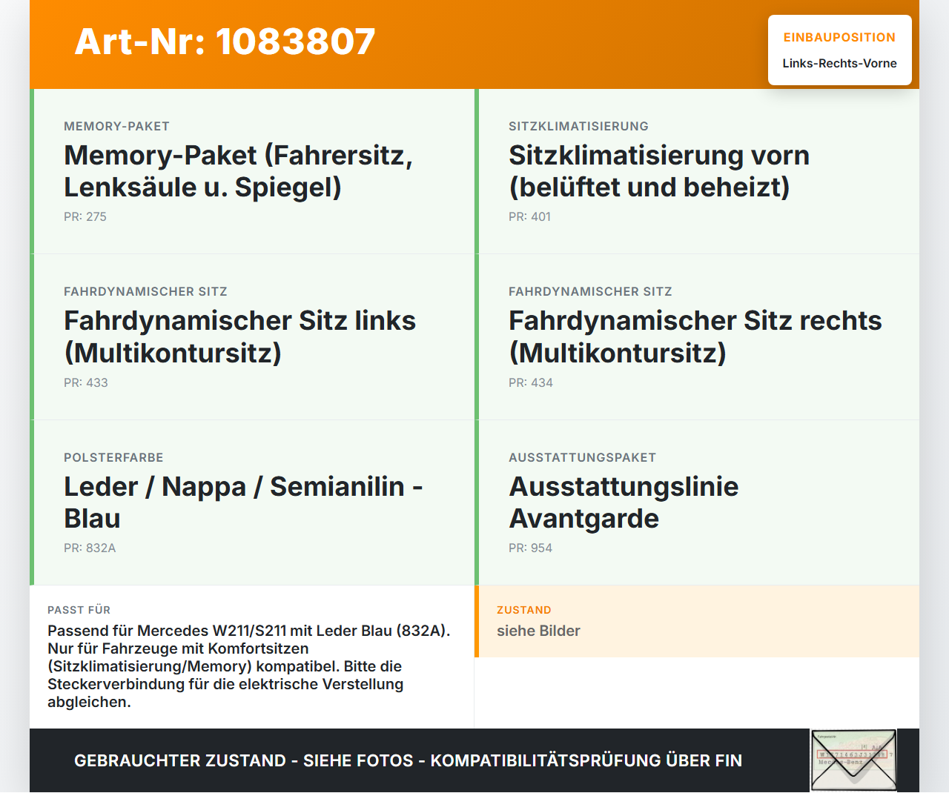Open the envelope thumbnail image in footer
This screenshot has height=793, width=949.
(853, 760)
